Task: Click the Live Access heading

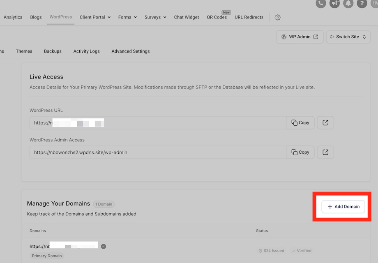Action: 46,77
